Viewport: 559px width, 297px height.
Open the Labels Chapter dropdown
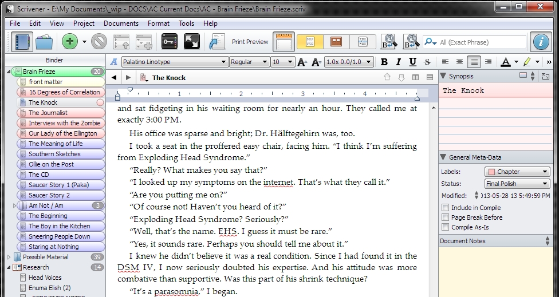point(517,172)
